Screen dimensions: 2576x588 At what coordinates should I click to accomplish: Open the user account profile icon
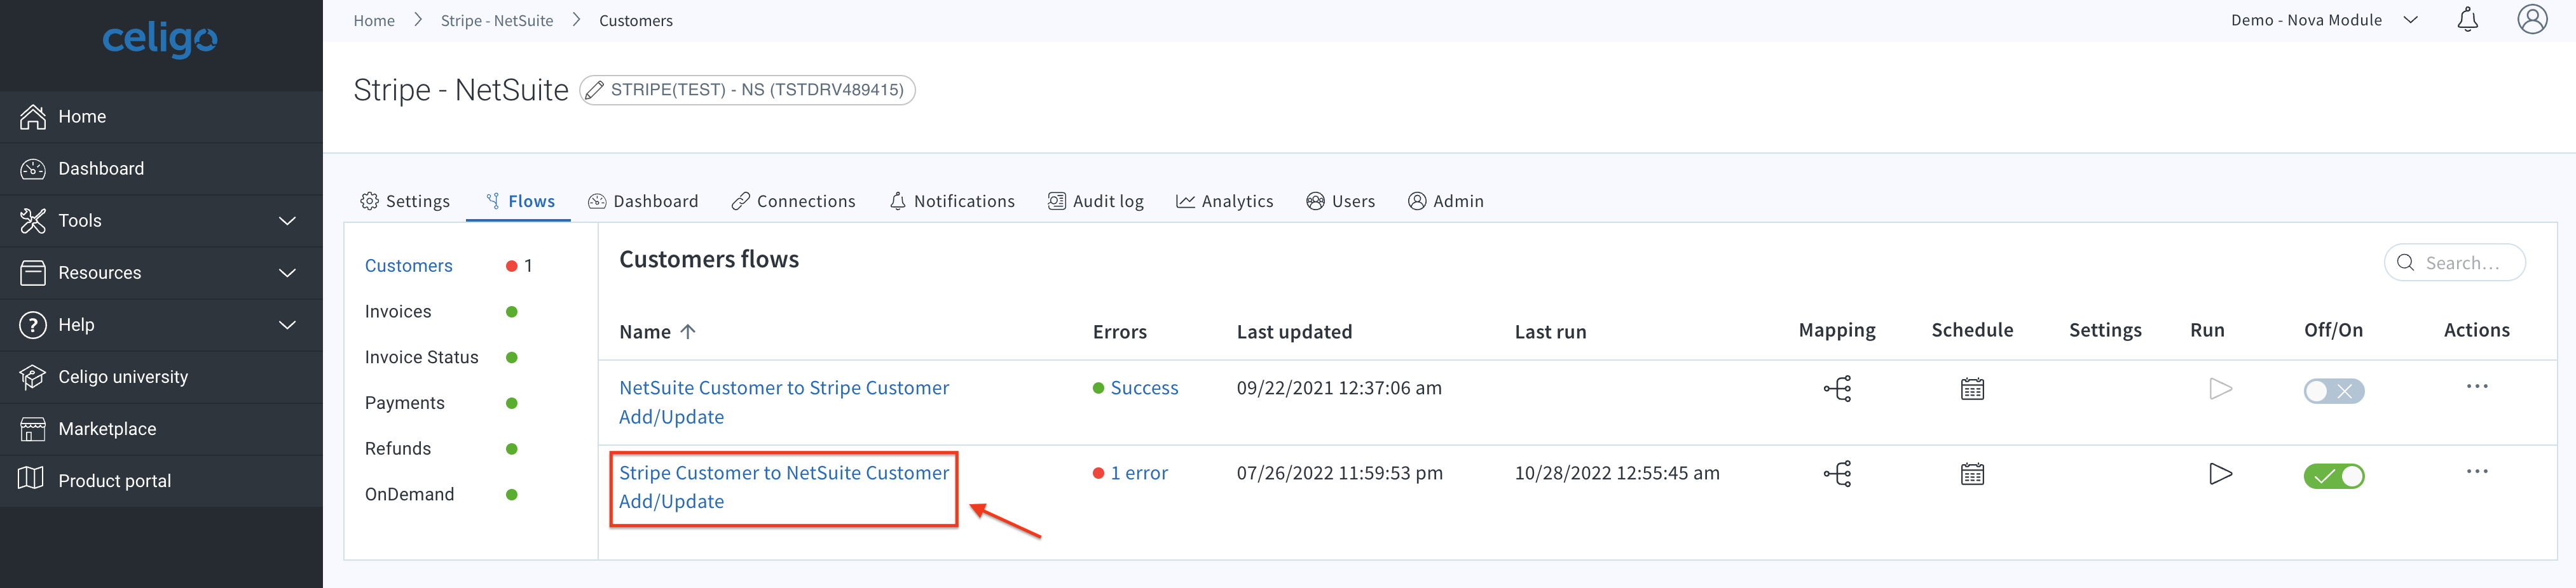[x=2532, y=19]
